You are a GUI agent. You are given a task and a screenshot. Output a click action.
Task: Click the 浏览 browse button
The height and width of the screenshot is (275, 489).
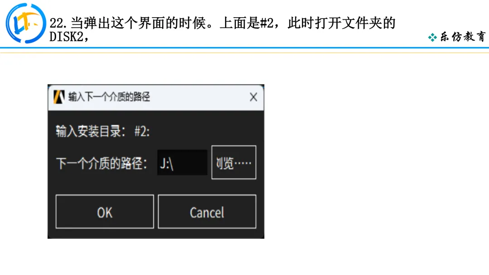point(234,162)
